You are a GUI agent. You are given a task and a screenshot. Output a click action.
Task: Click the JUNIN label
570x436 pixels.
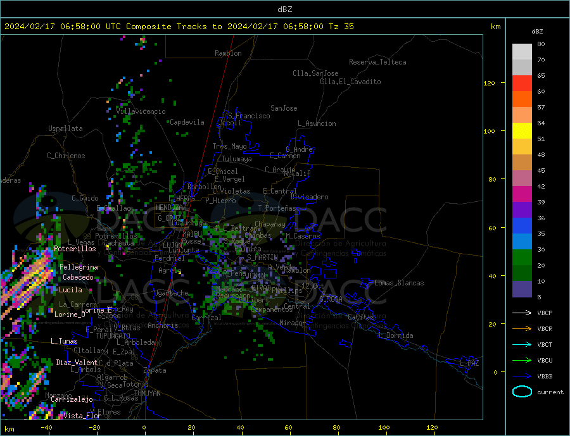[x=256, y=276]
